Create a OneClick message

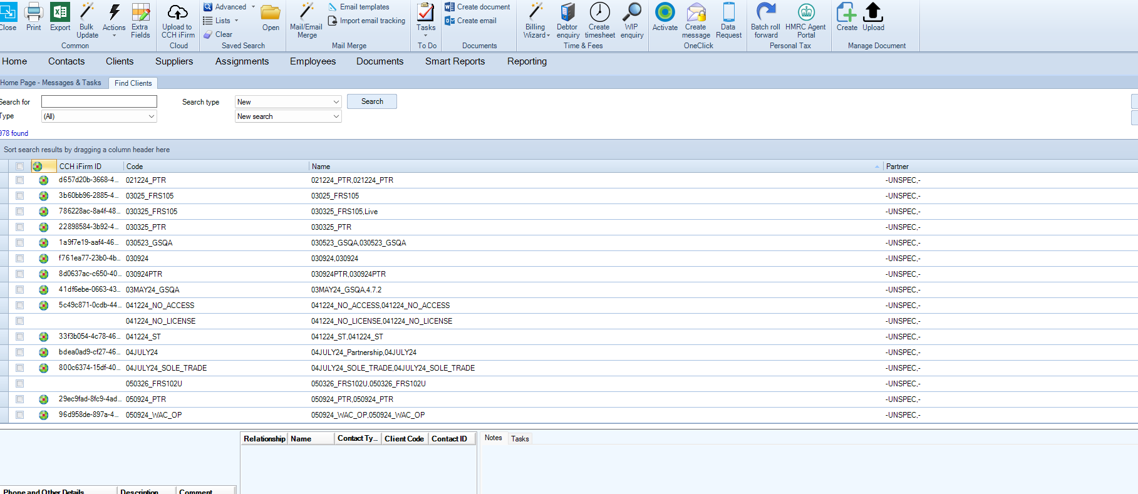tap(696, 20)
